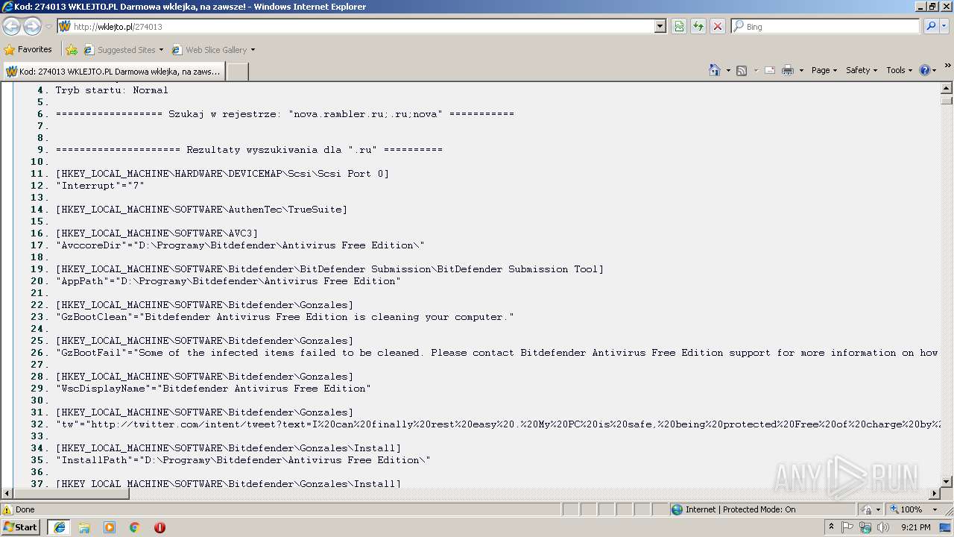The width and height of the screenshot is (954, 537).
Task: Open the Tools menu
Action: 900,70
